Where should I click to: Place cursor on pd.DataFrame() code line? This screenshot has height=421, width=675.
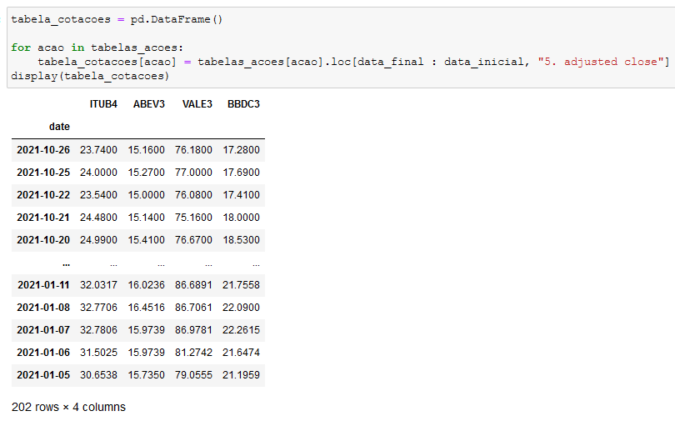click(x=117, y=19)
